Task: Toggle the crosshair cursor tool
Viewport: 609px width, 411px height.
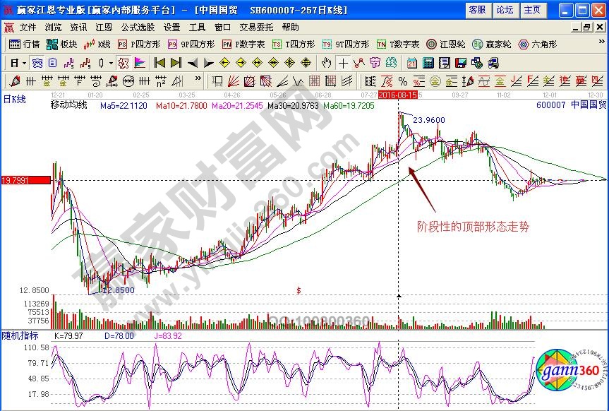Action: tap(344, 63)
